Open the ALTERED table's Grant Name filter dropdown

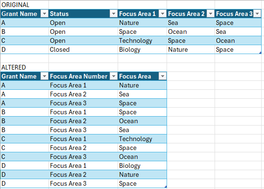pyautogui.click(x=44, y=76)
